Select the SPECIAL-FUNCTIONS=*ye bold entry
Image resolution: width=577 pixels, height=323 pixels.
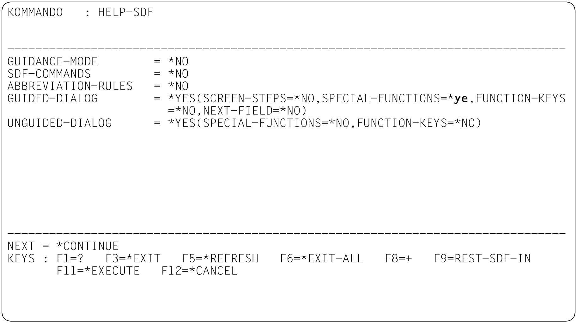pyautogui.click(x=395, y=99)
